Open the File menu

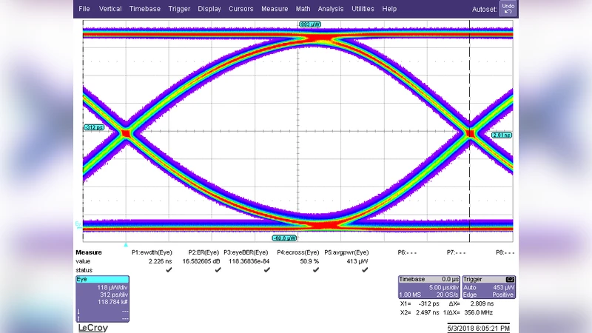84,9
